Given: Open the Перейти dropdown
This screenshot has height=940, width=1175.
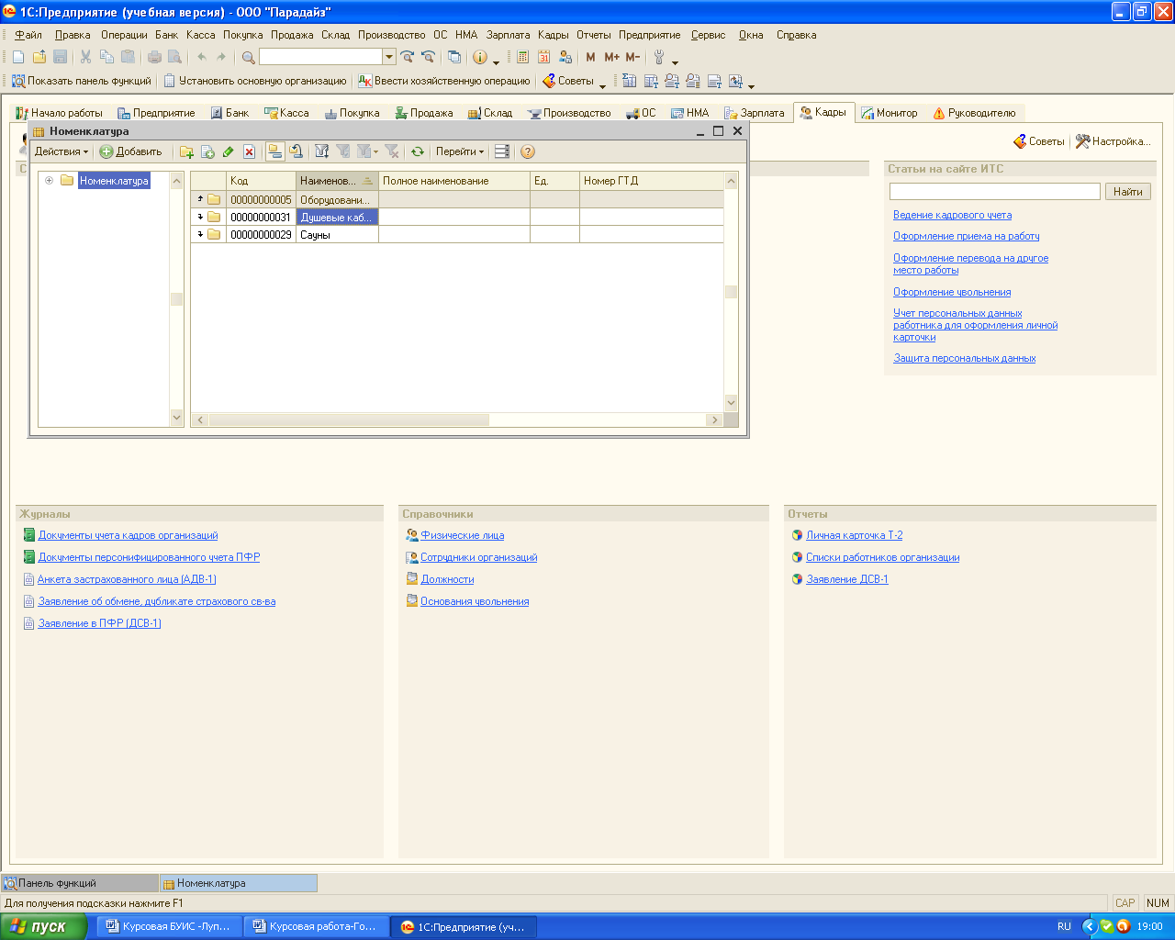Looking at the screenshot, I should coord(459,151).
